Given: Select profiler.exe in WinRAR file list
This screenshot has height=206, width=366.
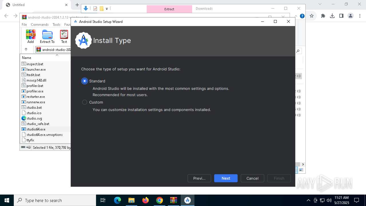Looking at the screenshot, I should [35, 91].
